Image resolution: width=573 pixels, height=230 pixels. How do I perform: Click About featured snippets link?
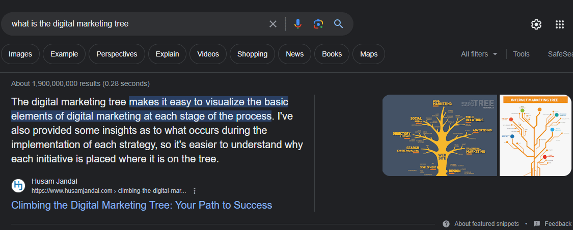pyautogui.click(x=486, y=224)
